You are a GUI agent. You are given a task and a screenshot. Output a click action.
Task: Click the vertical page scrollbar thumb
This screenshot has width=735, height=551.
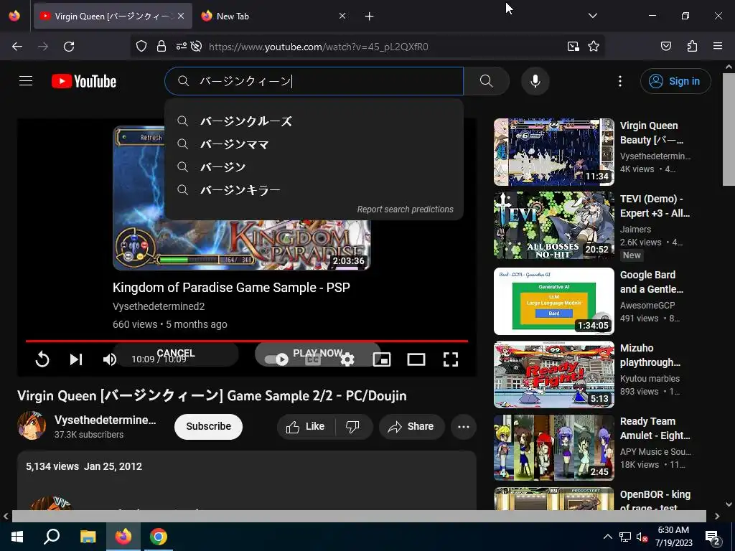pos(729,129)
